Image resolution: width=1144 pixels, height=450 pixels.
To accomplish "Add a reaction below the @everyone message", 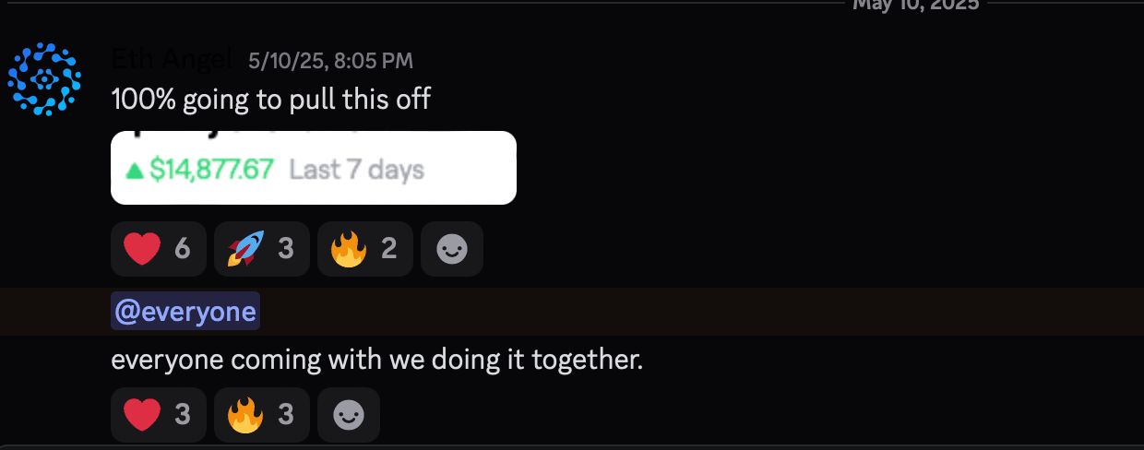I will 348,415.
